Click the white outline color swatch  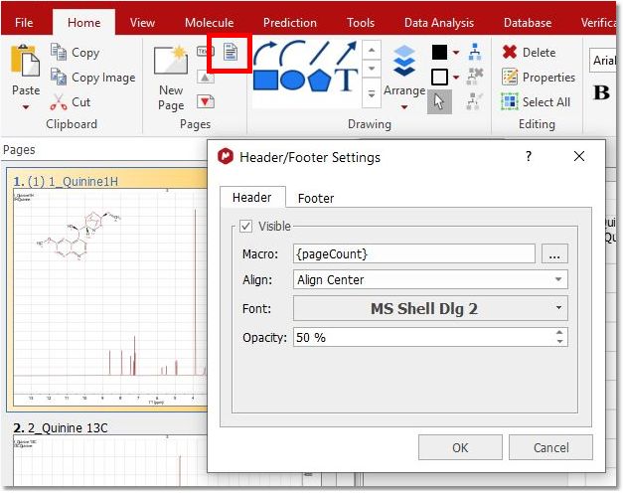pos(439,78)
